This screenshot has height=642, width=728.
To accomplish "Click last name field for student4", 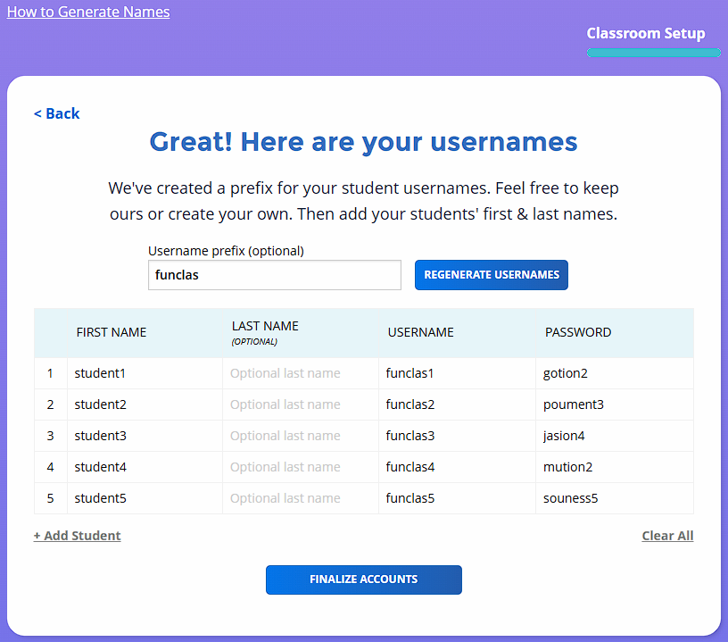I will (300, 467).
